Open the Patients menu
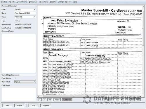Screen dimensions: 146x109 (x=11, y=2)
